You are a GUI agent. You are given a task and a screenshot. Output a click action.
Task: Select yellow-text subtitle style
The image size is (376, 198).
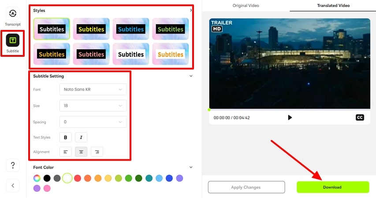click(91, 29)
